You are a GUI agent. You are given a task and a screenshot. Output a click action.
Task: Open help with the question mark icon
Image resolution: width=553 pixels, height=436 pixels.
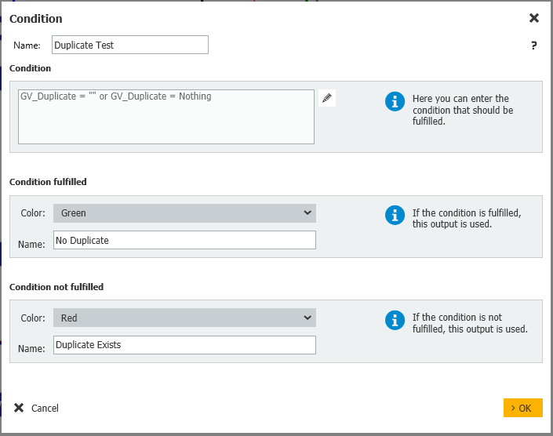pos(534,45)
